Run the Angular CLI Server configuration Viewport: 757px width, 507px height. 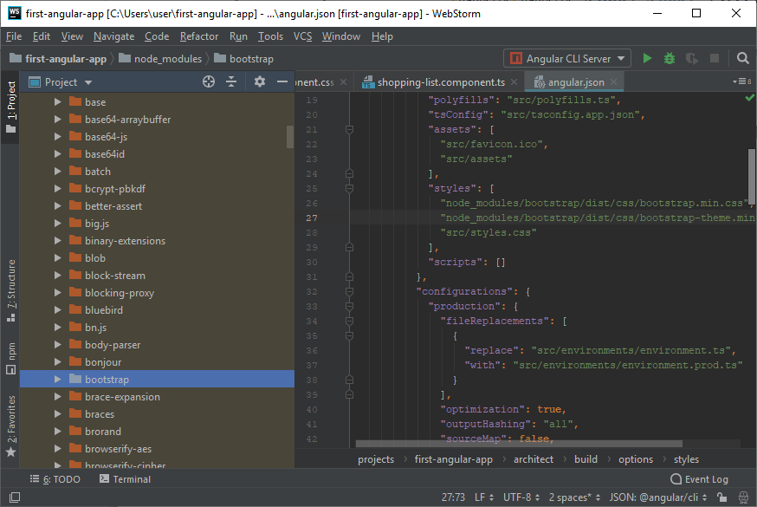pos(647,59)
